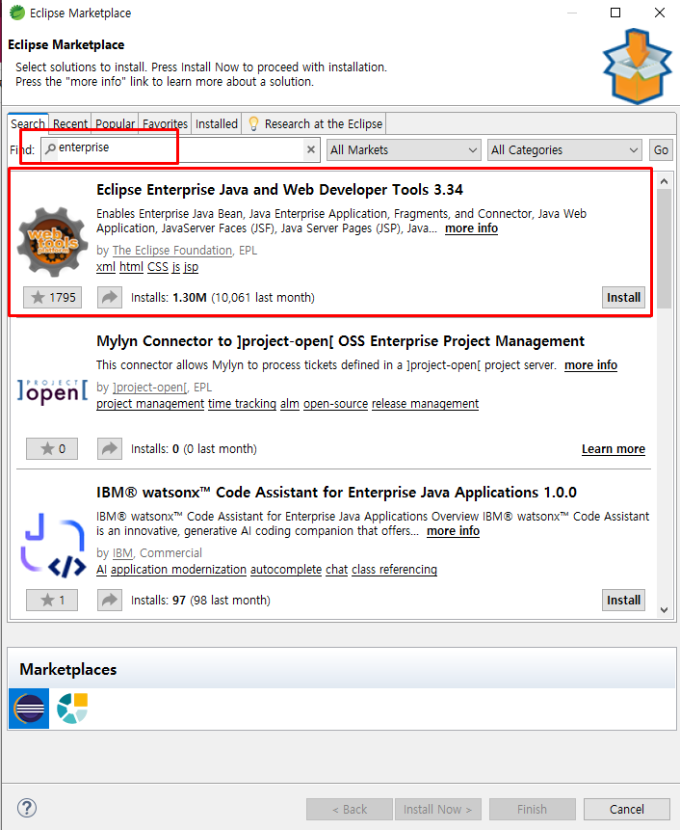Click the alm tag link
The height and width of the screenshot is (830, 680).
290,404
